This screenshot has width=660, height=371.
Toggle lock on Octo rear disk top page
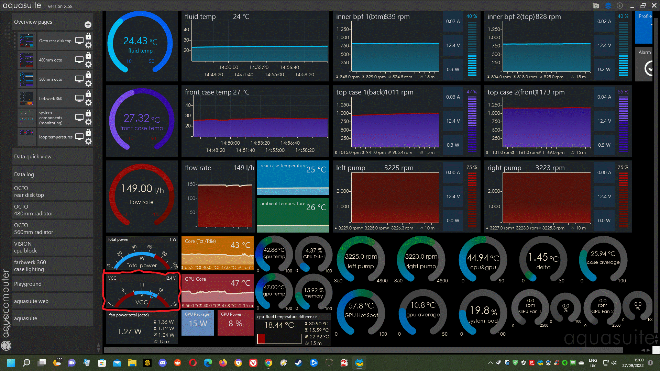88,36
